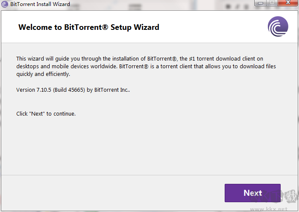Click the 'Click "Next" to continue.' text
This screenshot has height=212, width=299.
click(46, 114)
